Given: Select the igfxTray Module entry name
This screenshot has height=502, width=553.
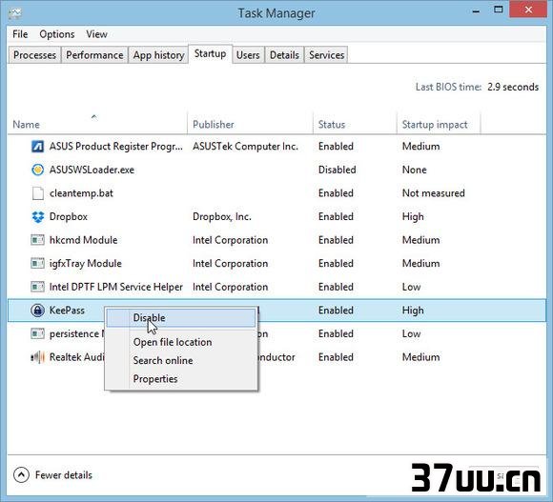Looking at the screenshot, I should click(x=86, y=264).
